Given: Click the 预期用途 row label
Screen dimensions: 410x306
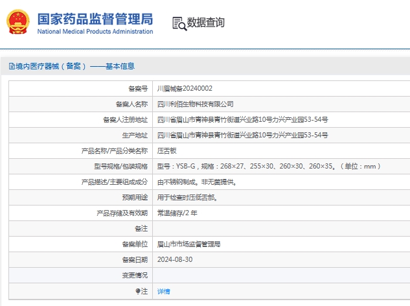Looking at the screenshot, I should click(x=135, y=197).
